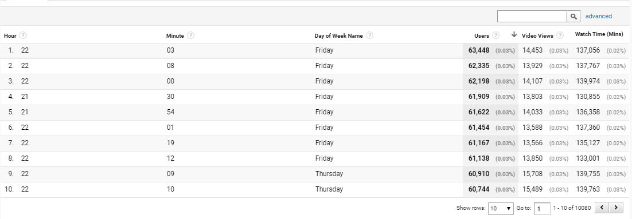Sort by Minute column header

pyautogui.click(x=175, y=36)
